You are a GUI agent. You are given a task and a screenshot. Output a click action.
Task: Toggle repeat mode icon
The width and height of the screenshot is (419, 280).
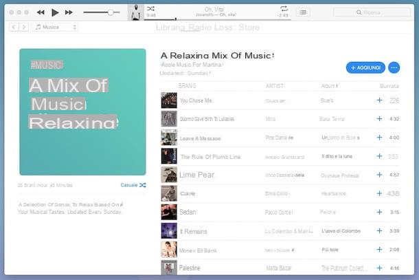[x=284, y=8]
